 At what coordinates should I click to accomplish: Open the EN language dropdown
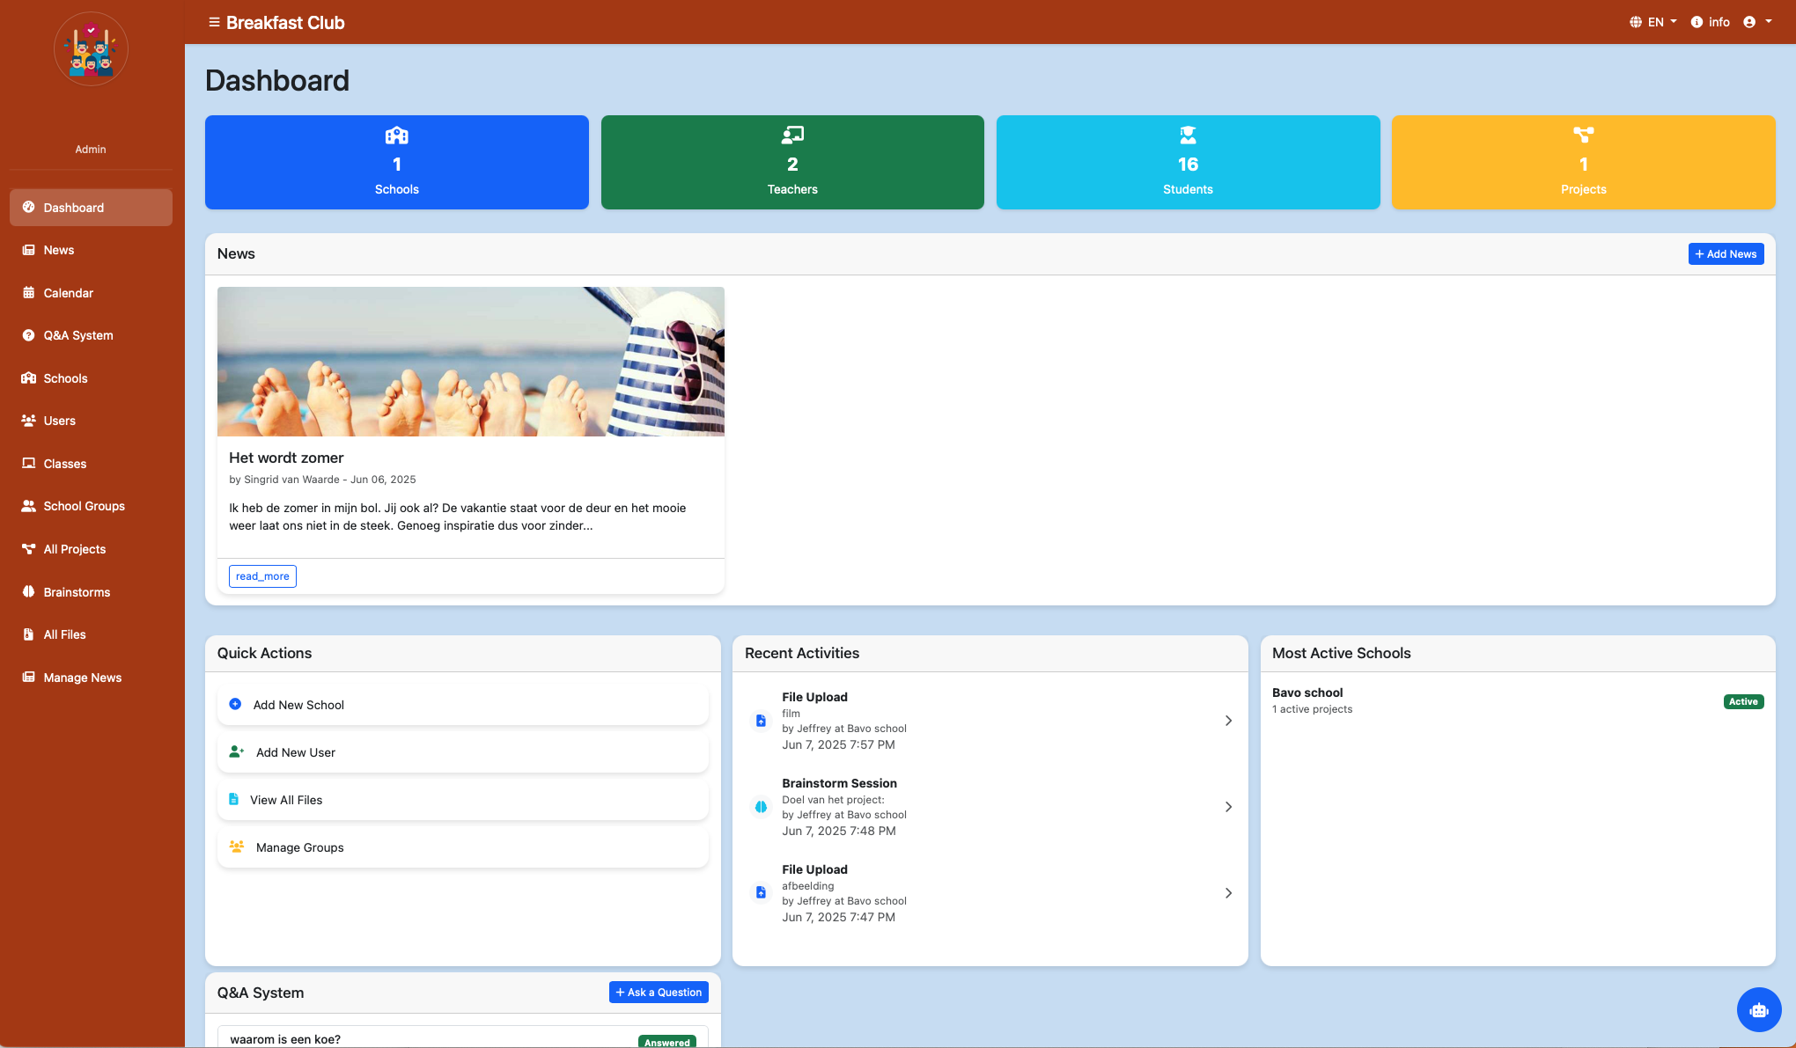(1652, 22)
